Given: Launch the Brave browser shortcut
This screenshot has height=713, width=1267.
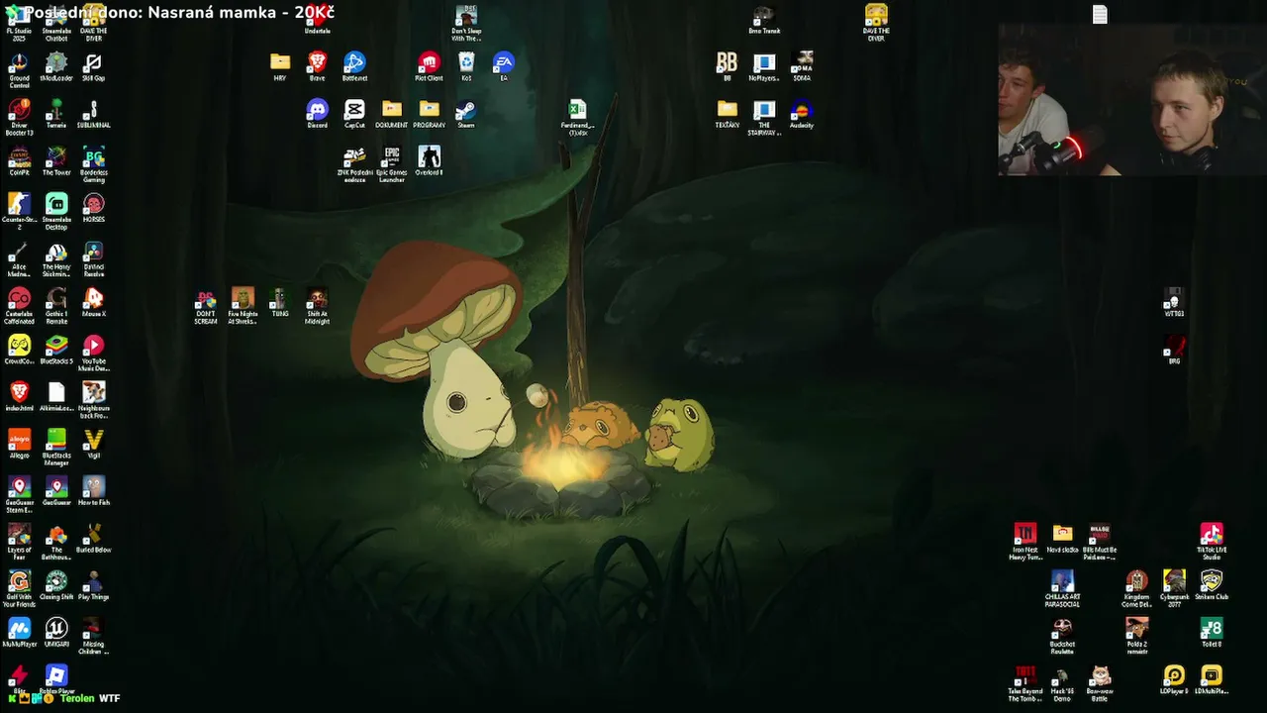Looking at the screenshot, I should 317,66.
